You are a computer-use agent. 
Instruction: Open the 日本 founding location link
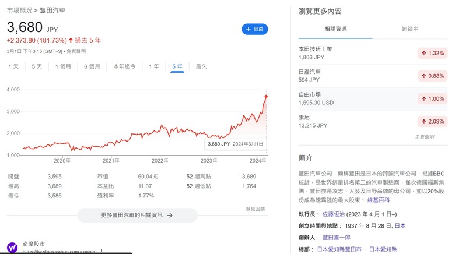click(400, 226)
